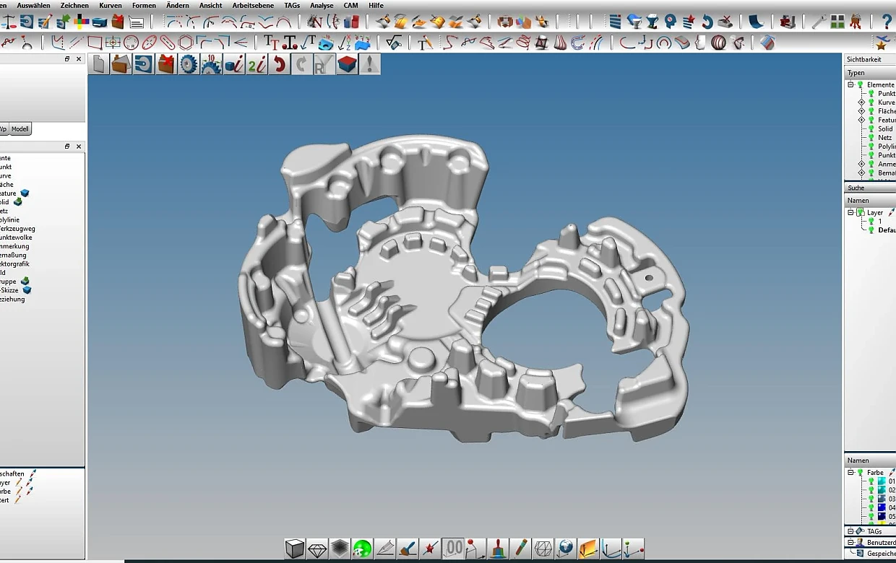Collapse the Farbe tree node

click(x=851, y=473)
